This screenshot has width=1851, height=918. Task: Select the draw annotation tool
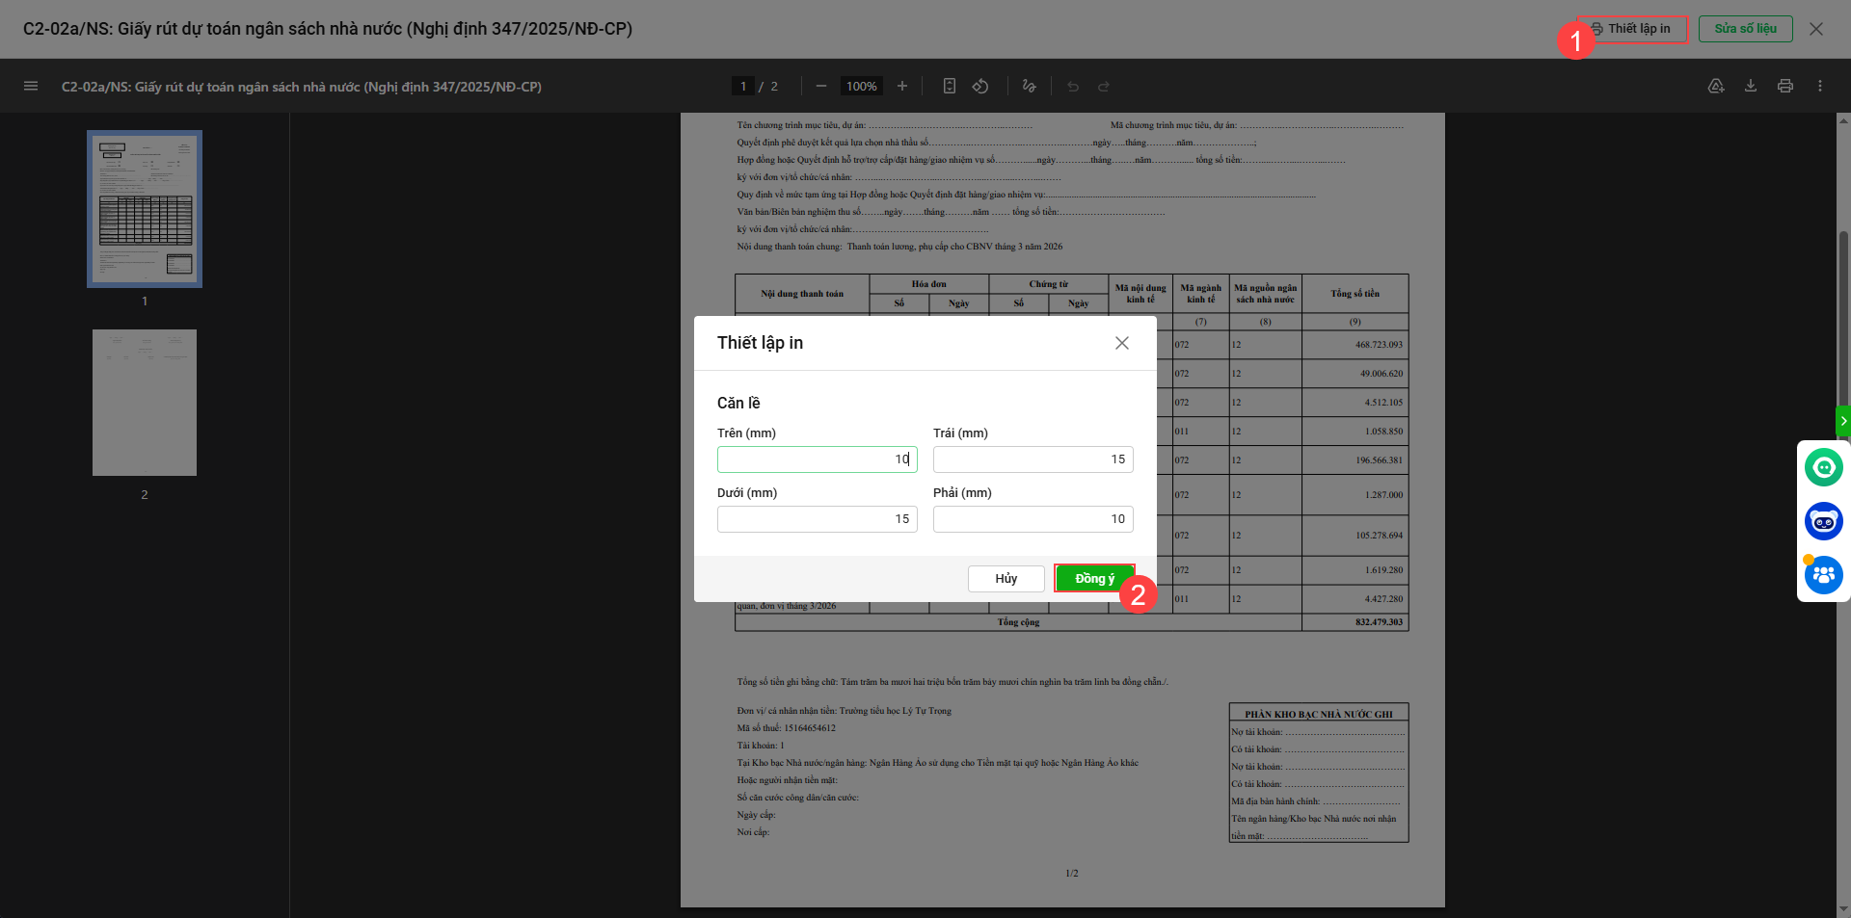coord(1030,87)
